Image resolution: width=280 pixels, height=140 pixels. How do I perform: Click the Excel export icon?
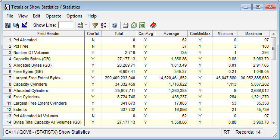142,25
